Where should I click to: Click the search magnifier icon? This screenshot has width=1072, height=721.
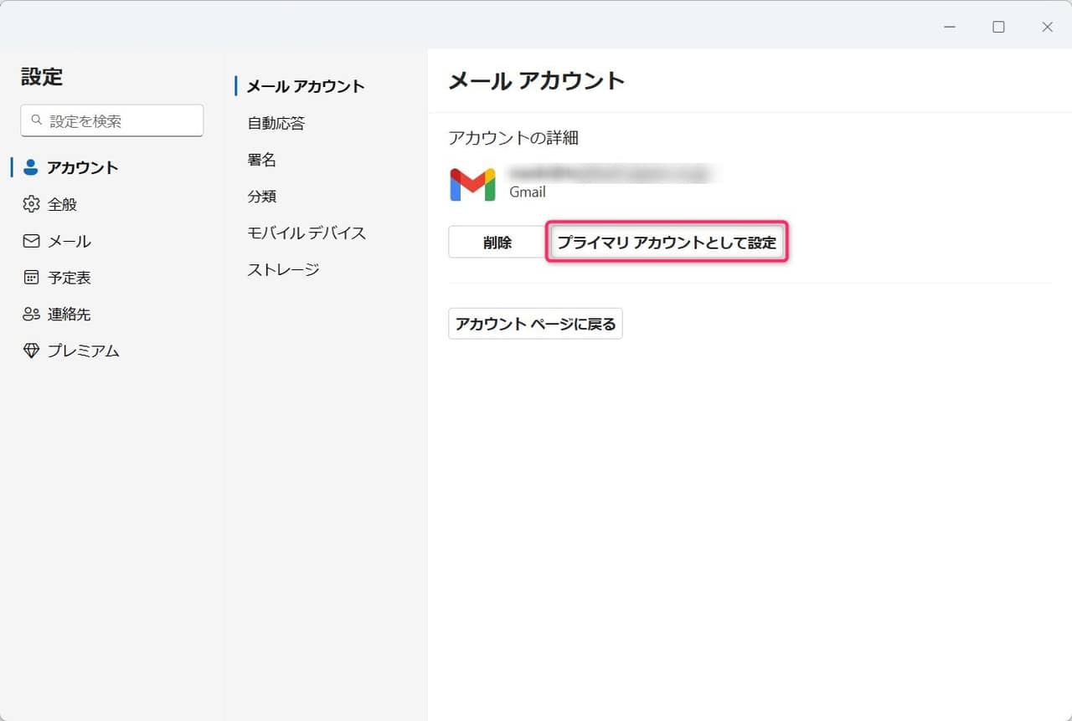click(37, 120)
